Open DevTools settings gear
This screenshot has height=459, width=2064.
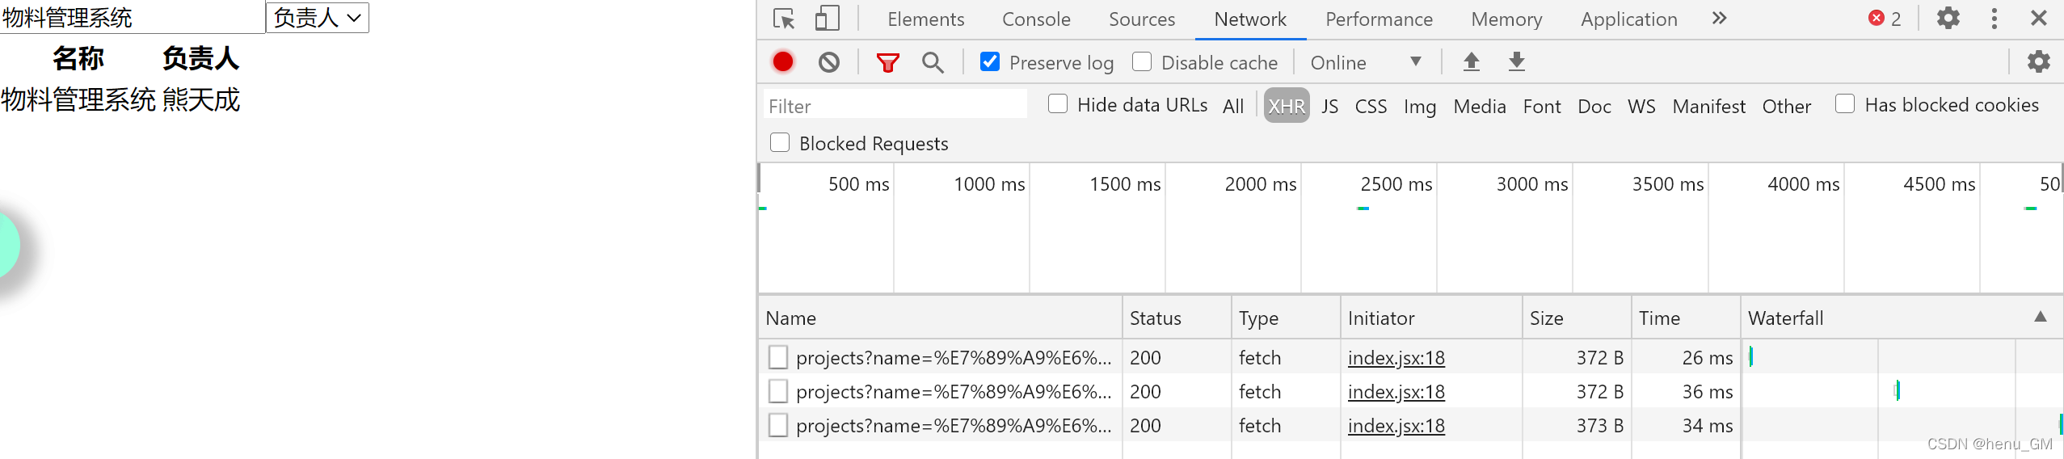point(1948,19)
